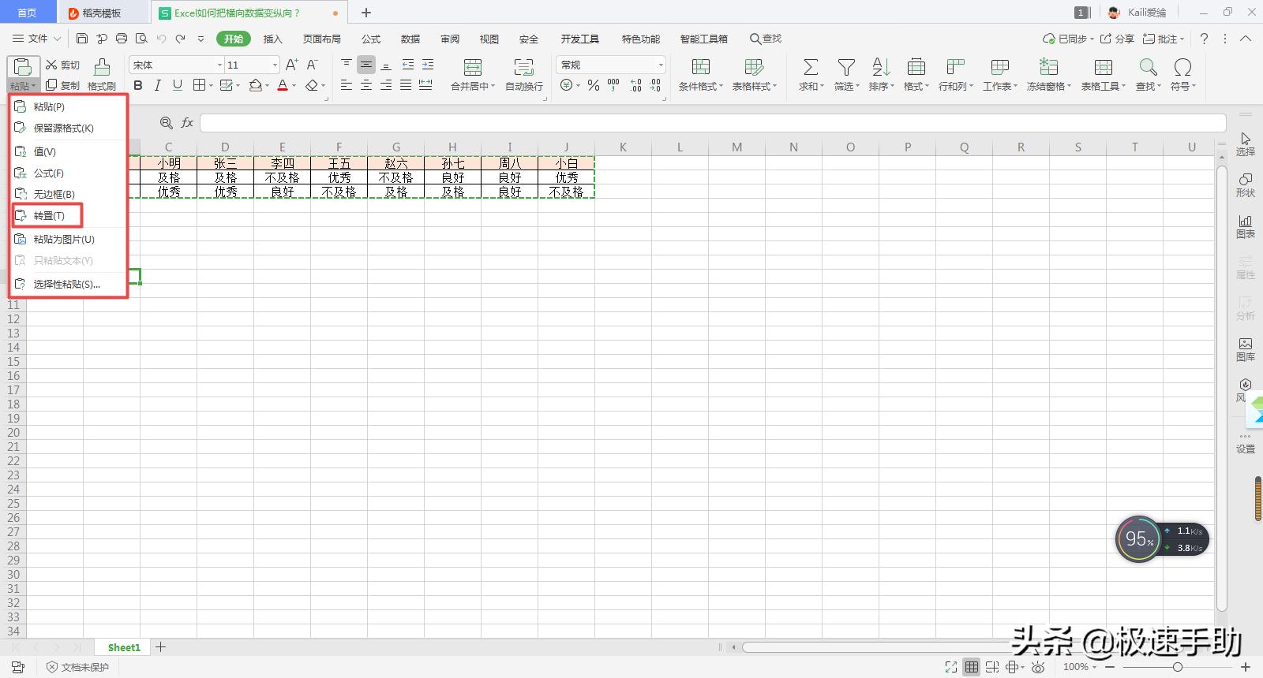This screenshot has height=678, width=1263.
Task: Toggle Bold formatting button
Action: point(138,85)
